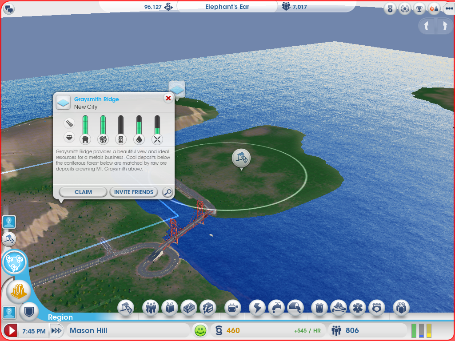Screen dimensions: 455x341
Task: Open the budget showing 460 simoleons
Action: (x=227, y=330)
